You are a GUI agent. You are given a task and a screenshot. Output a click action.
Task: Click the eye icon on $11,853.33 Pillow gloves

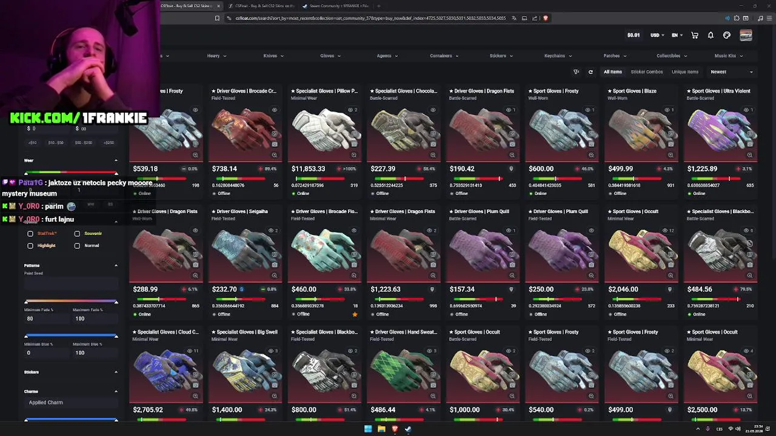tap(350, 110)
